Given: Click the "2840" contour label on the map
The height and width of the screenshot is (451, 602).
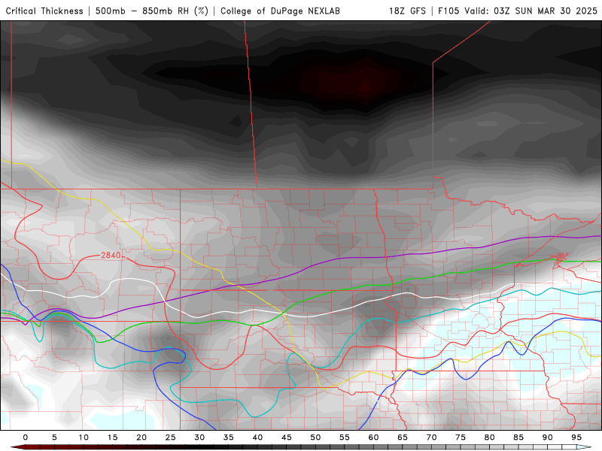Looking at the screenshot, I should 111,255.
